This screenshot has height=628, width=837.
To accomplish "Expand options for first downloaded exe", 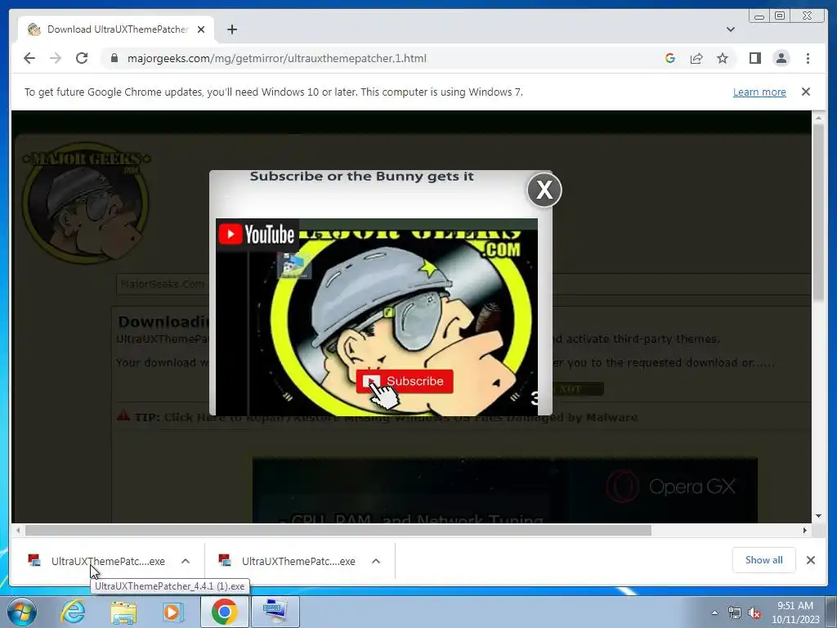I will 186,561.
